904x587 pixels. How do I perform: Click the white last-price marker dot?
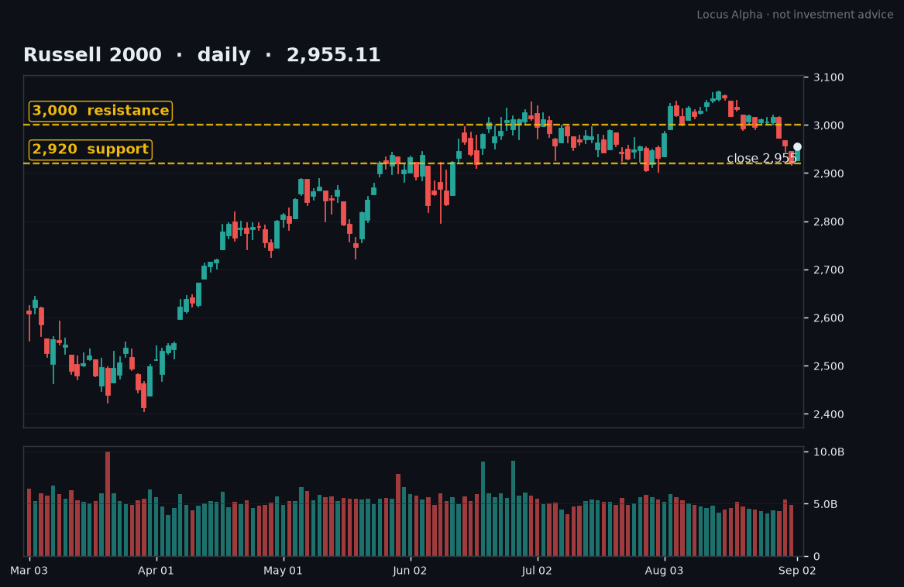pyautogui.click(x=797, y=147)
